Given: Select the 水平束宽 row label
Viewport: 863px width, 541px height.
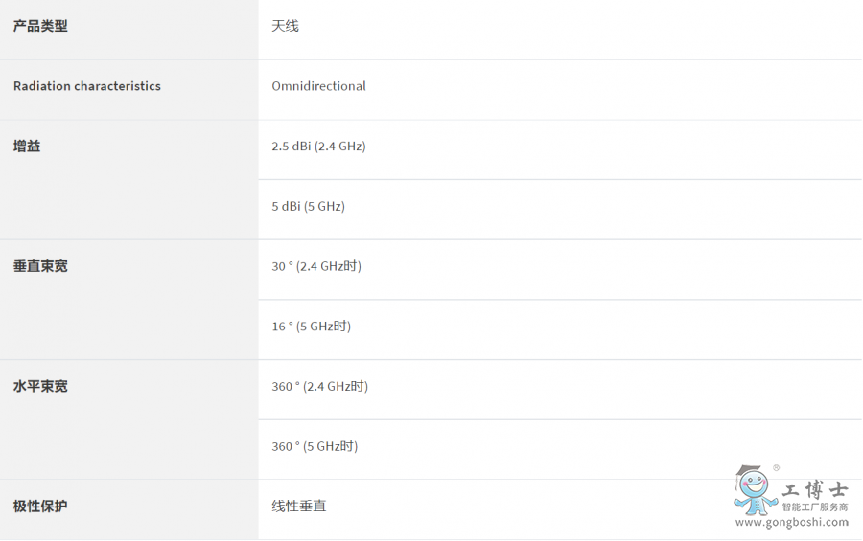Looking at the screenshot, I should point(40,387).
